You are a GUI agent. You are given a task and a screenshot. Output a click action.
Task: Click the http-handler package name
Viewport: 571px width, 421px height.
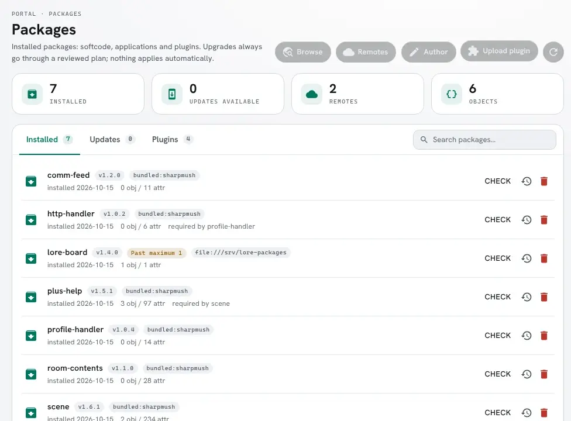pyautogui.click(x=71, y=213)
